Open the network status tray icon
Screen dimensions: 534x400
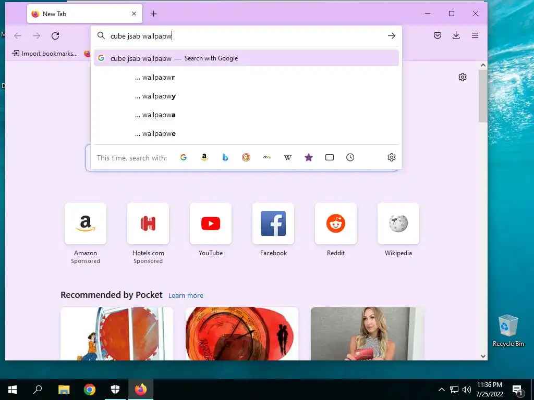(454, 390)
